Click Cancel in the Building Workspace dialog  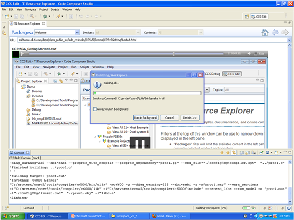(169, 117)
